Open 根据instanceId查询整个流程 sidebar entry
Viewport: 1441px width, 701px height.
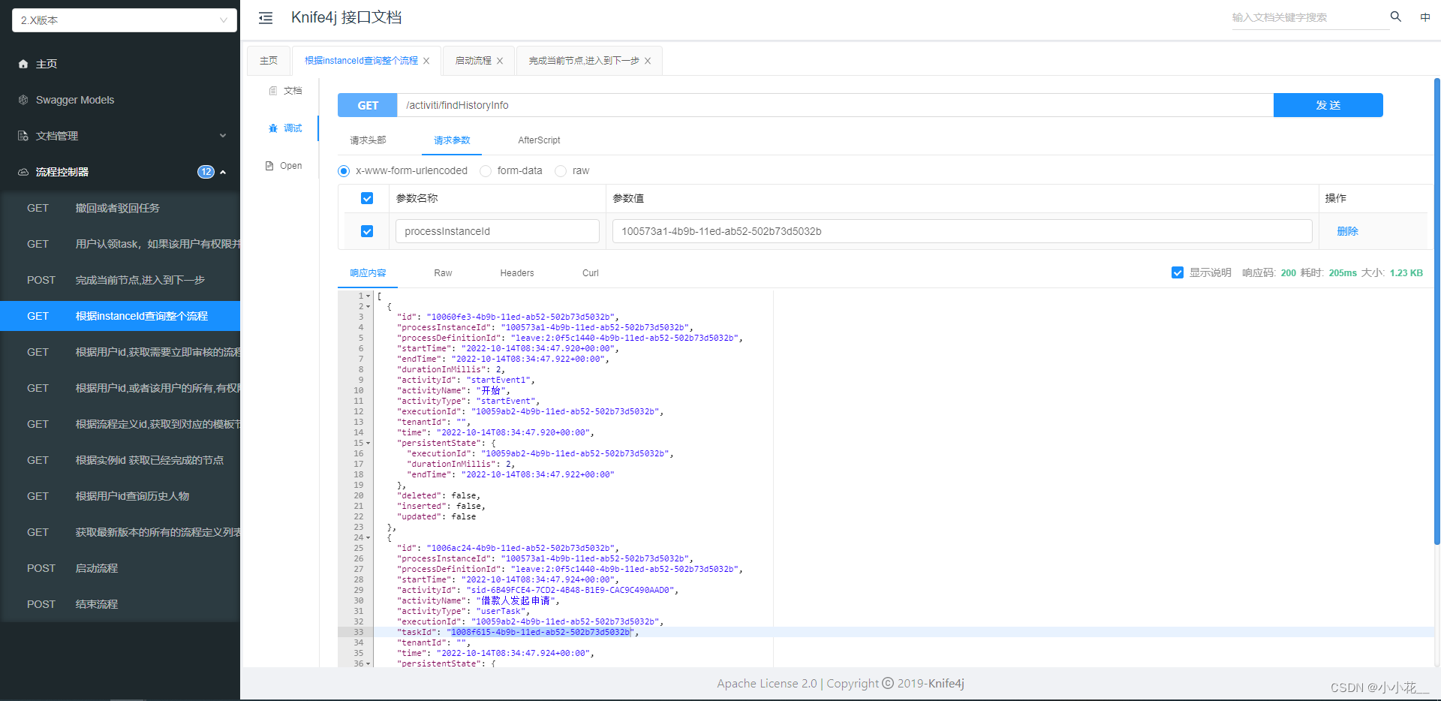tap(120, 316)
